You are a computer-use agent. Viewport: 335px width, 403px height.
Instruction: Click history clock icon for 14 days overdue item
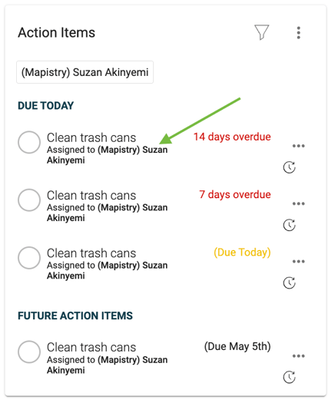tap(289, 167)
